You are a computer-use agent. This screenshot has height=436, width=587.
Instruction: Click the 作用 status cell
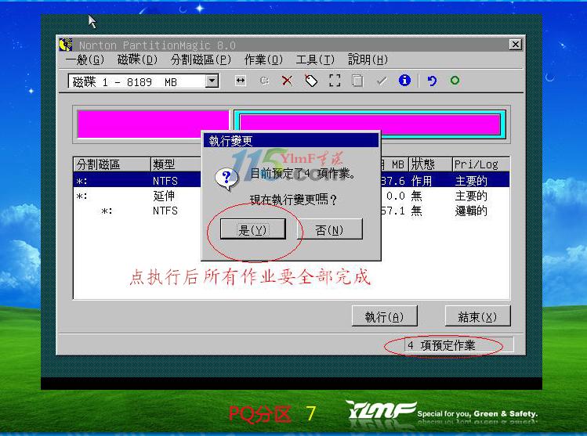(422, 181)
